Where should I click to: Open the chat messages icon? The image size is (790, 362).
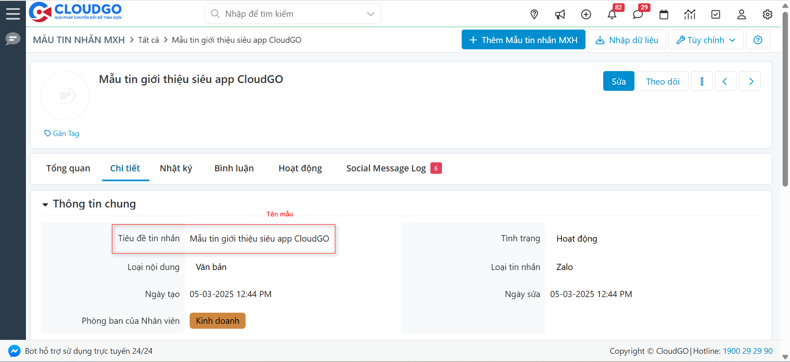pos(638,14)
